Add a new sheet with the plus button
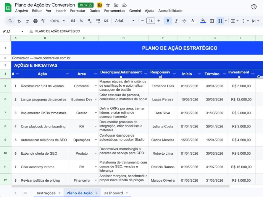Viewport: 263px width, 197px height. coord(15,193)
